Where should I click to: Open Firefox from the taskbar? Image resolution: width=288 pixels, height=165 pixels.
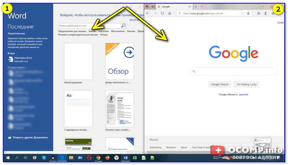[107, 158]
